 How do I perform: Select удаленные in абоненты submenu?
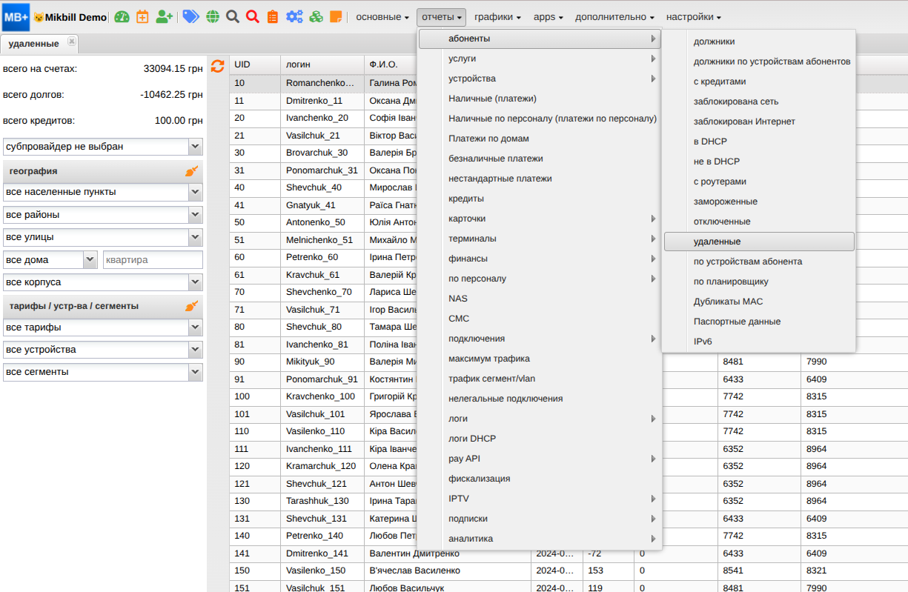pos(759,242)
